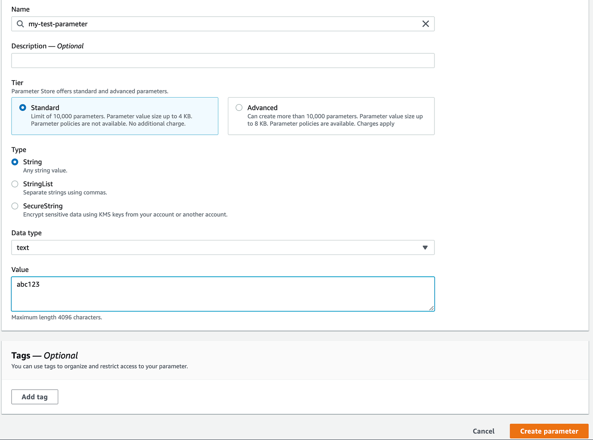This screenshot has width=593, height=440.
Task: Click the 'Any string value.' description
Action: pos(45,171)
